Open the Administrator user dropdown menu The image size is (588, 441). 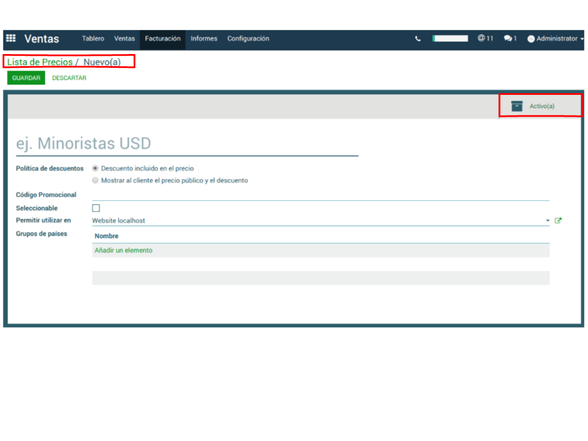[556, 39]
